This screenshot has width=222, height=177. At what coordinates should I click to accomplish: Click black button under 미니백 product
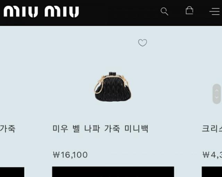(113, 172)
